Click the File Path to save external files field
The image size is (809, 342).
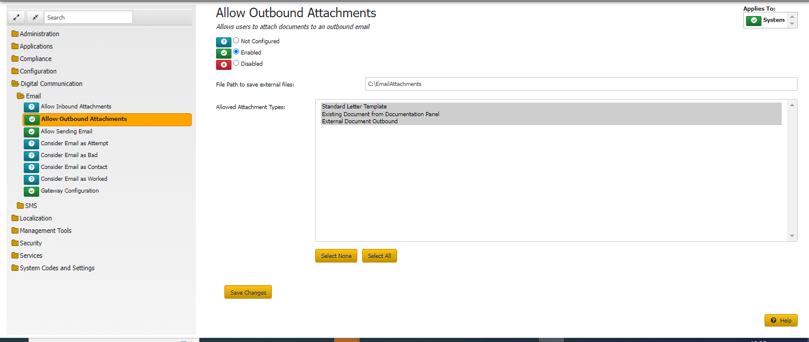coord(581,84)
